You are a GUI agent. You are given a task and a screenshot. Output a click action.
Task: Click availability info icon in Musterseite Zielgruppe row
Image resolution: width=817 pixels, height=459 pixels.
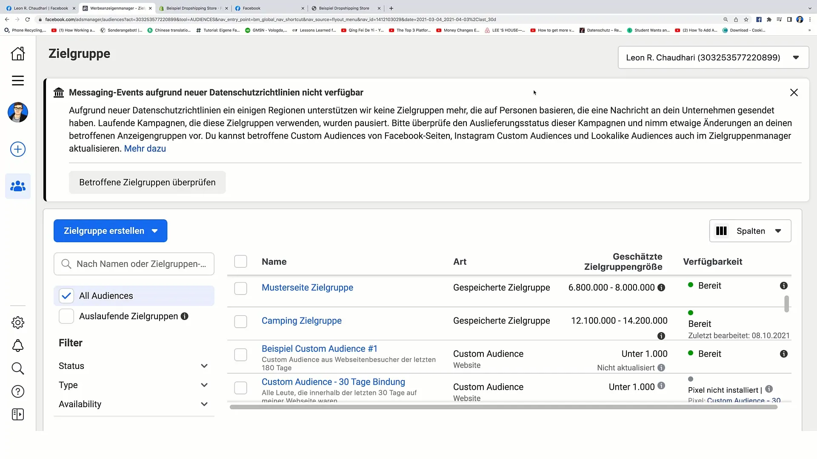click(x=784, y=286)
